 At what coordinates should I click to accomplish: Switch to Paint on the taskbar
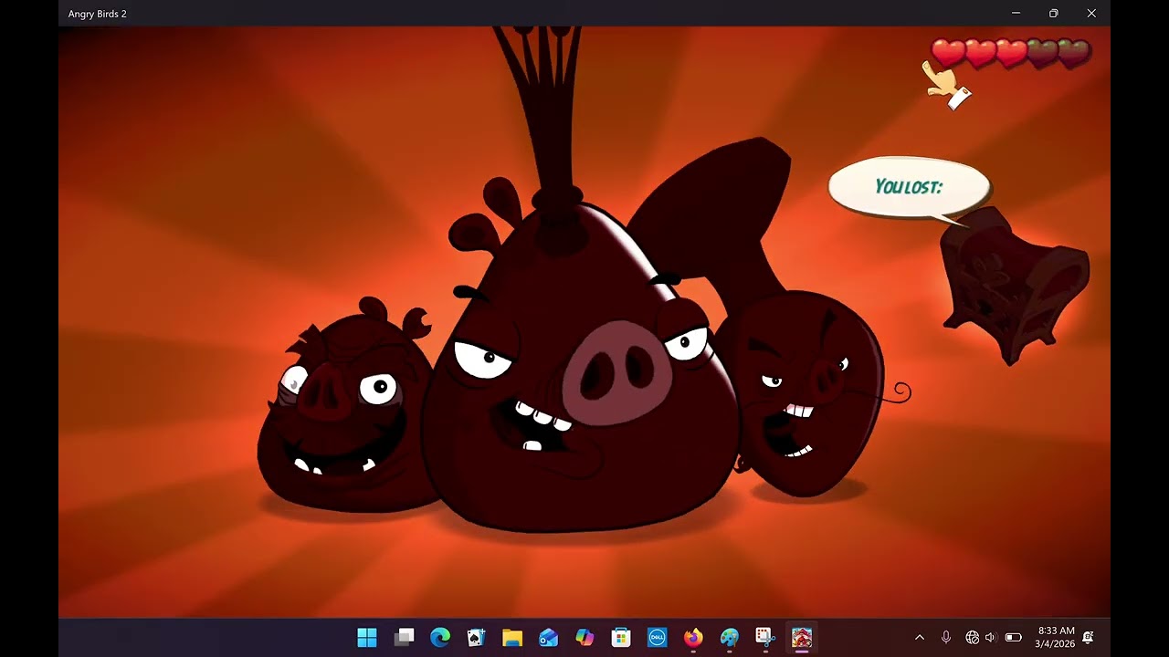coord(729,637)
